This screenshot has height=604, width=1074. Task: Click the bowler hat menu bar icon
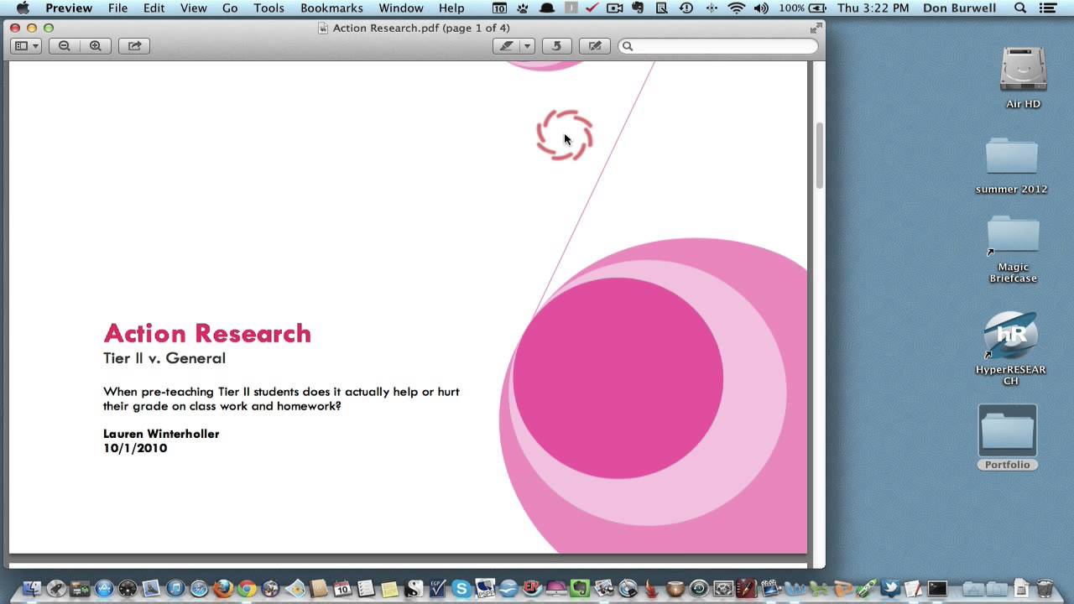click(546, 8)
